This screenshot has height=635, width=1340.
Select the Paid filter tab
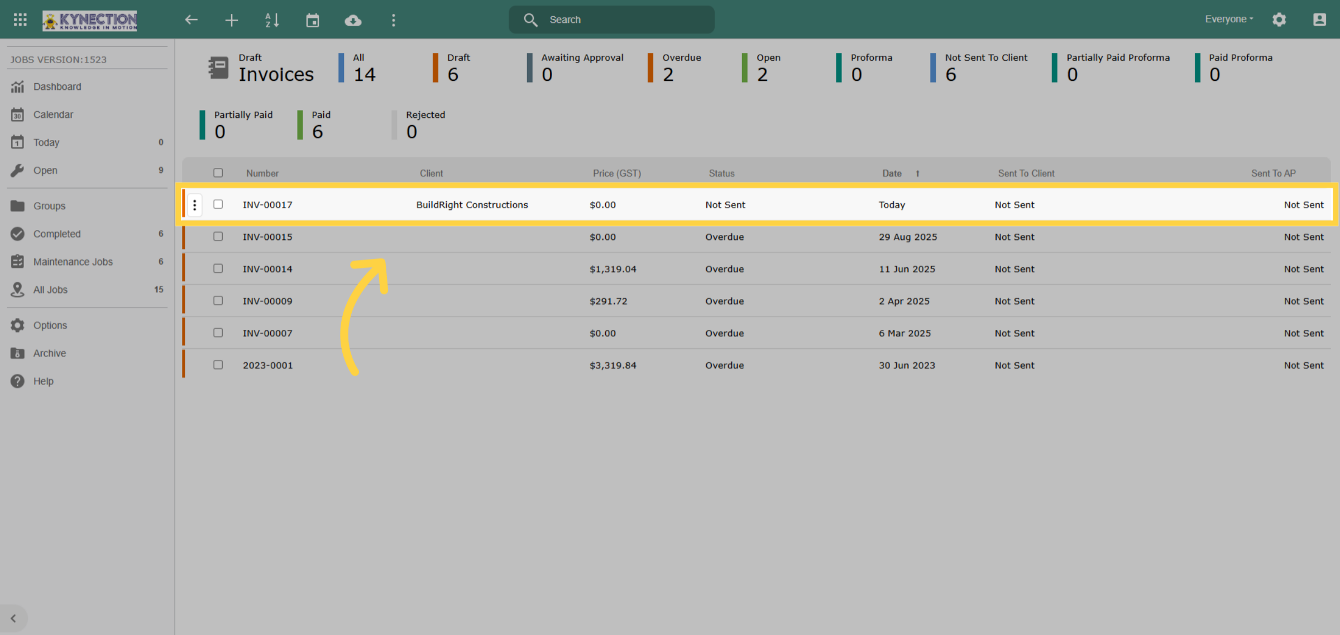point(315,125)
